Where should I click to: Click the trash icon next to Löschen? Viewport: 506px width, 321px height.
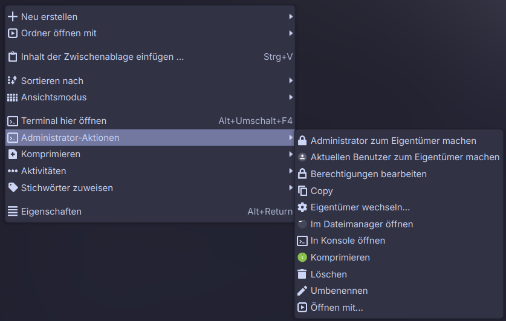tap(302, 274)
